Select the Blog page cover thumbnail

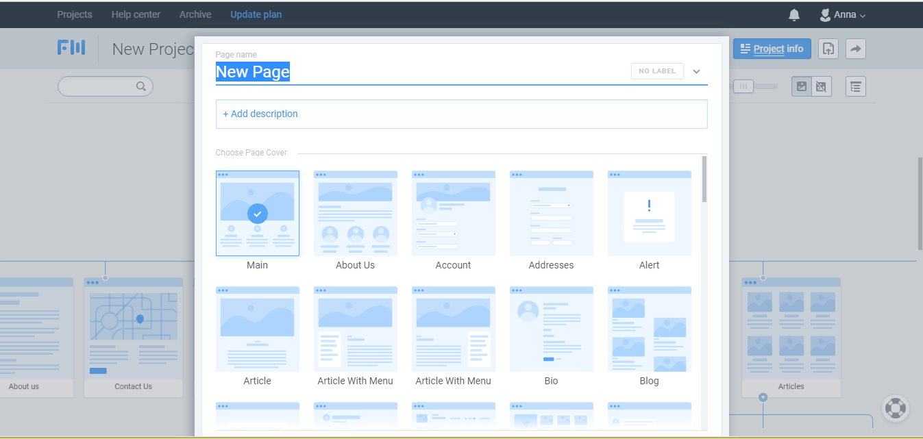click(x=649, y=329)
